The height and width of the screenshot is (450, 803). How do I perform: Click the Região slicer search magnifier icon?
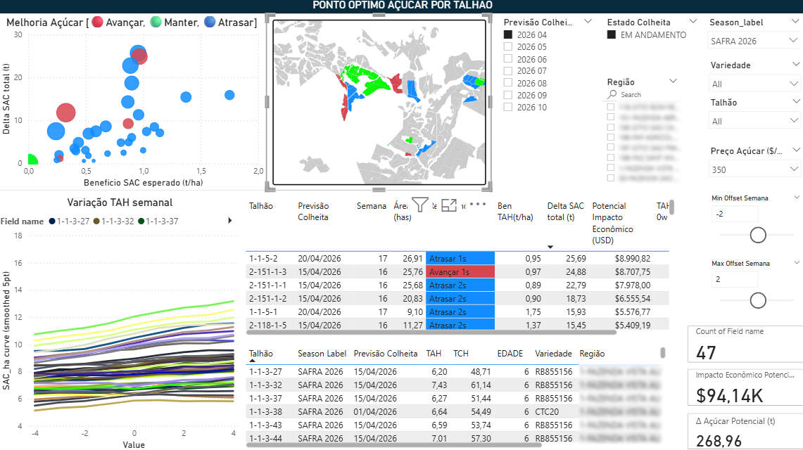612,94
